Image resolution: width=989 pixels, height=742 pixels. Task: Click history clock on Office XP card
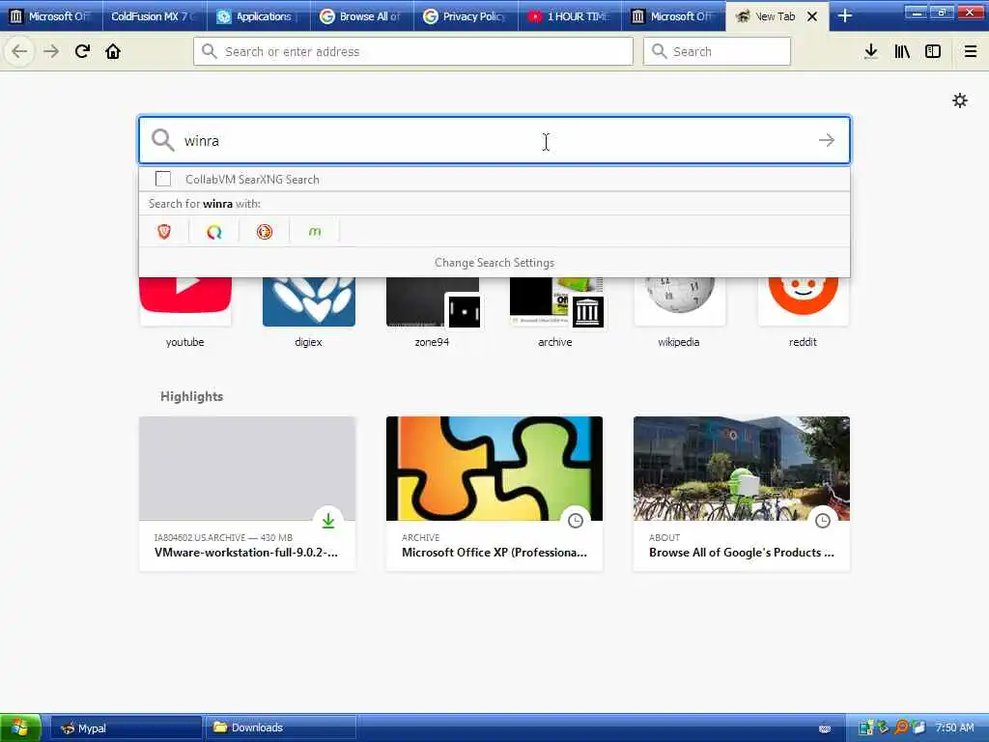point(576,521)
